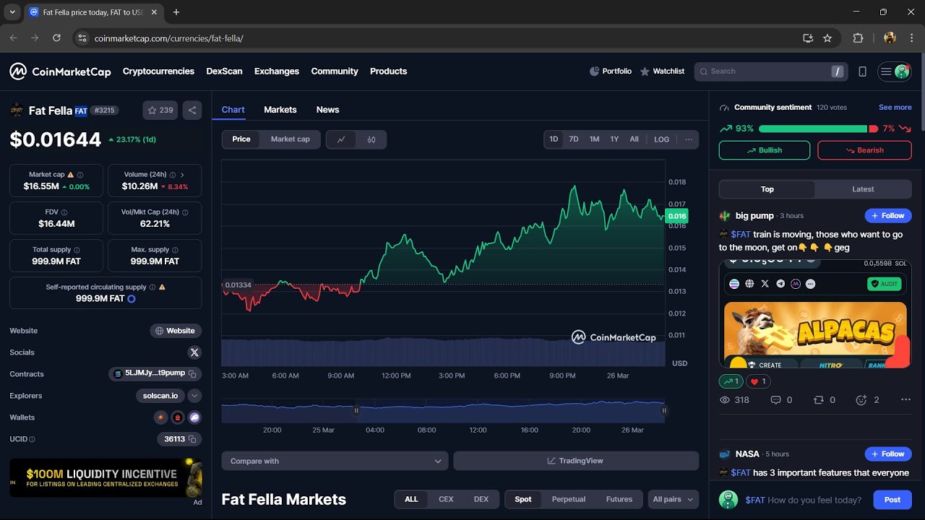Copy the contract address icon

click(x=193, y=373)
